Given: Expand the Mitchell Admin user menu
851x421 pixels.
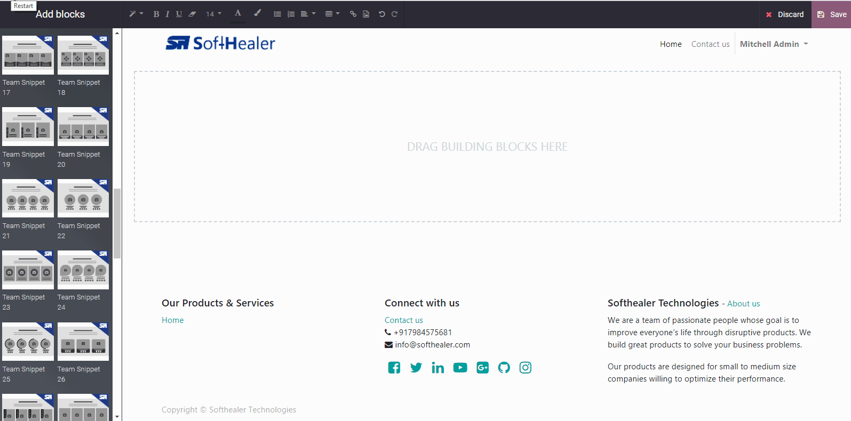Looking at the screenshot, I should click(774, 44).
